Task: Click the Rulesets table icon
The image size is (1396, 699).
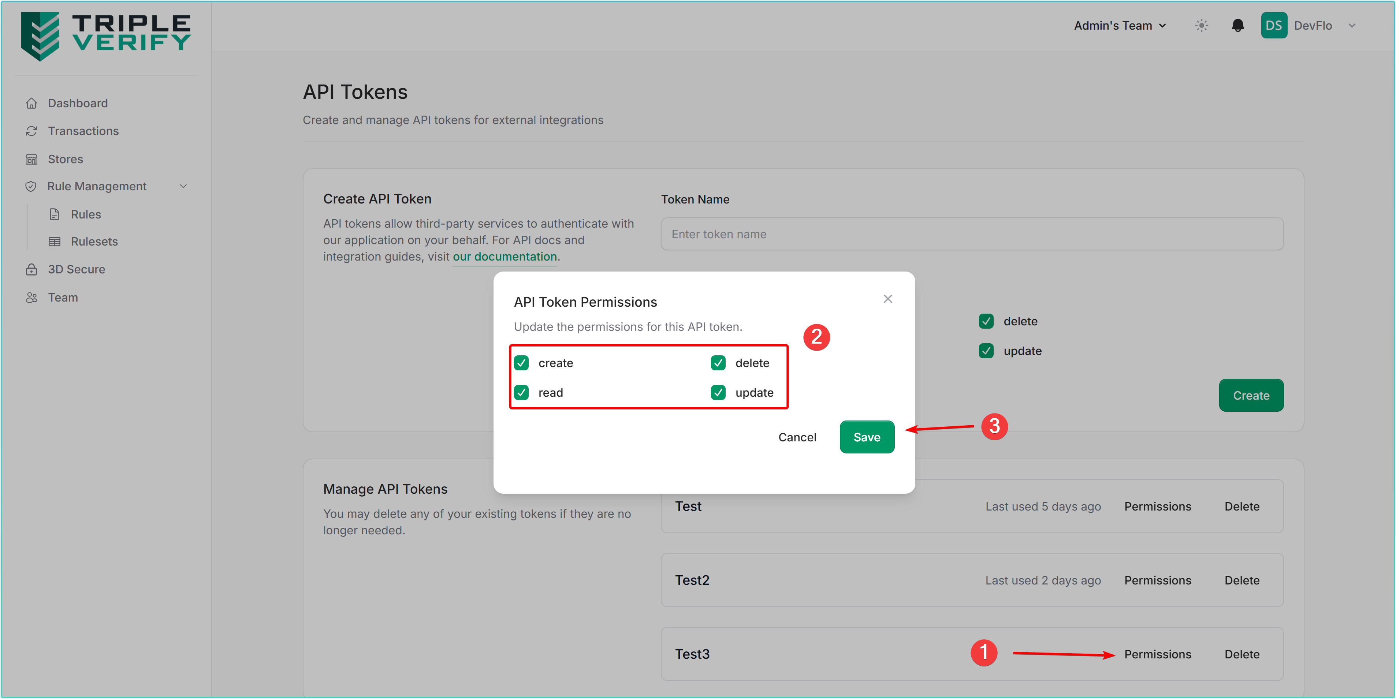Action: (x=55, y=242)
